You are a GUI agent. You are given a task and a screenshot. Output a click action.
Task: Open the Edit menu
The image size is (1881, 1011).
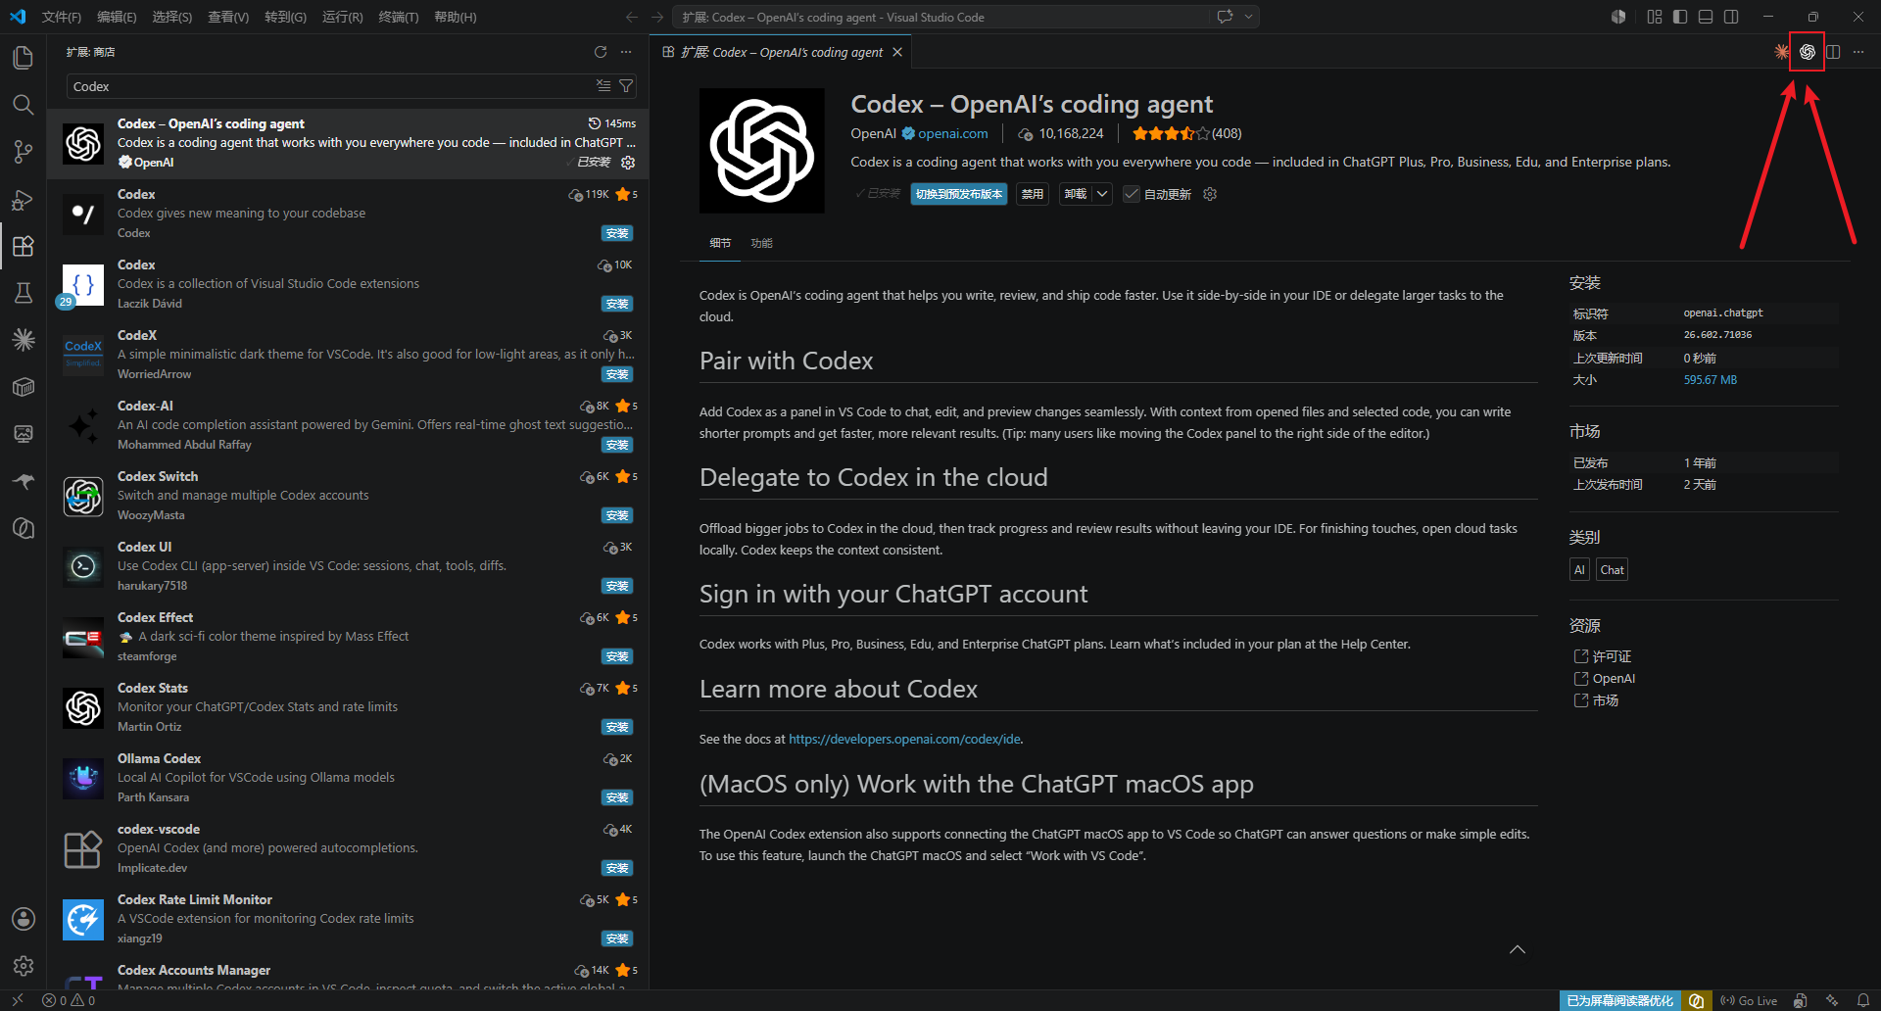pyautogui.click(x=117, y=17)
